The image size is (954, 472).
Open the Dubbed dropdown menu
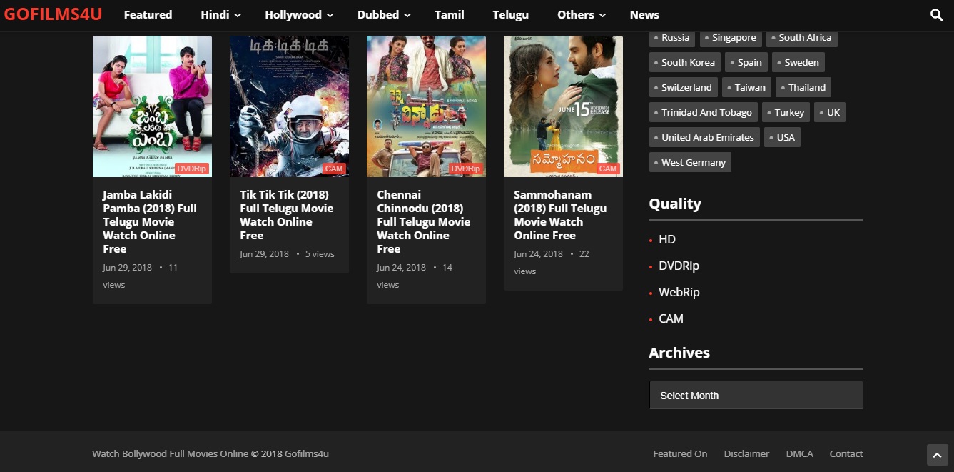(x=384, y=15)
